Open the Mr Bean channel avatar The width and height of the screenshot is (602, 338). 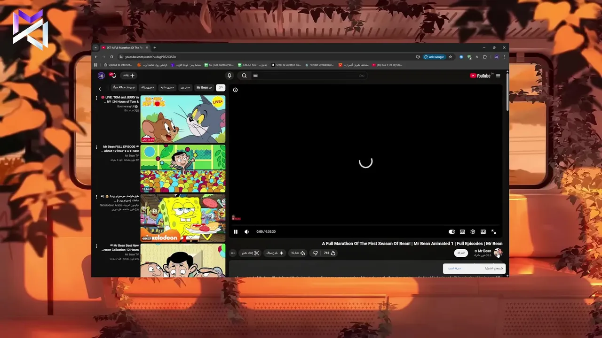coord(498,253)
